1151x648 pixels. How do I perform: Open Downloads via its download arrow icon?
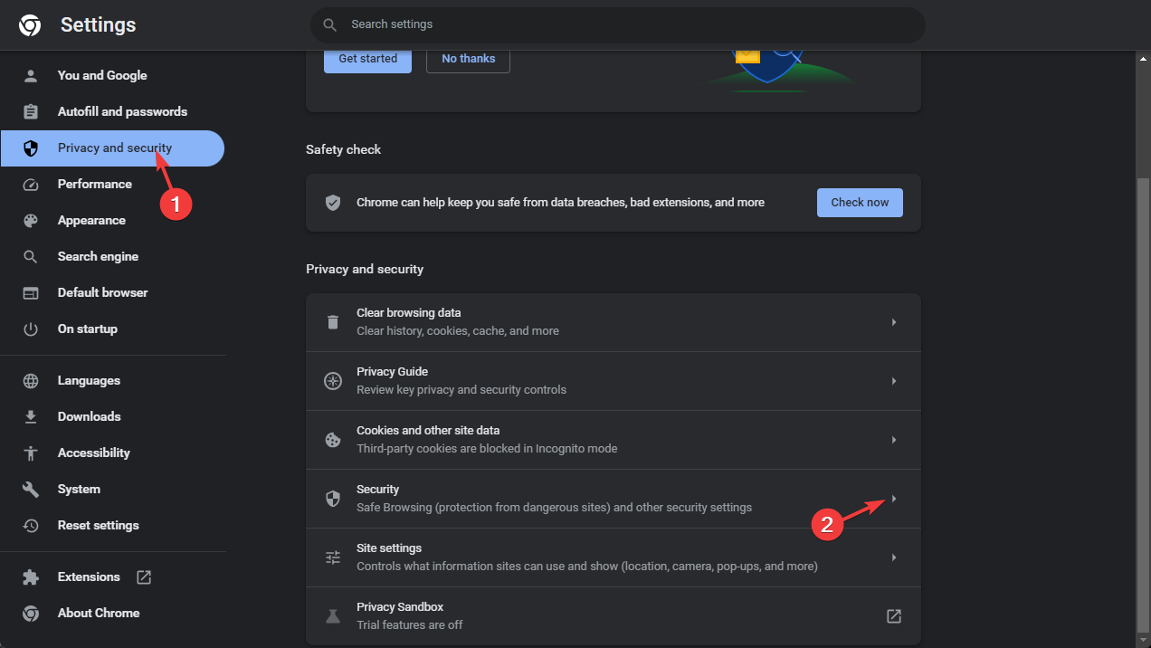point(31,416)
